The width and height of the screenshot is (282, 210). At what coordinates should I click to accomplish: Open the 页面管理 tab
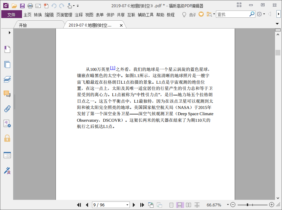tap(64, 15)
